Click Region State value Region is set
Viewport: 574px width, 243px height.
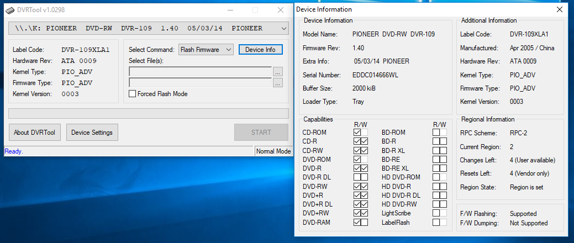[526, 187]
